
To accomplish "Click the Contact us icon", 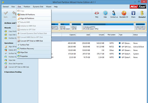I will [114, 13].
